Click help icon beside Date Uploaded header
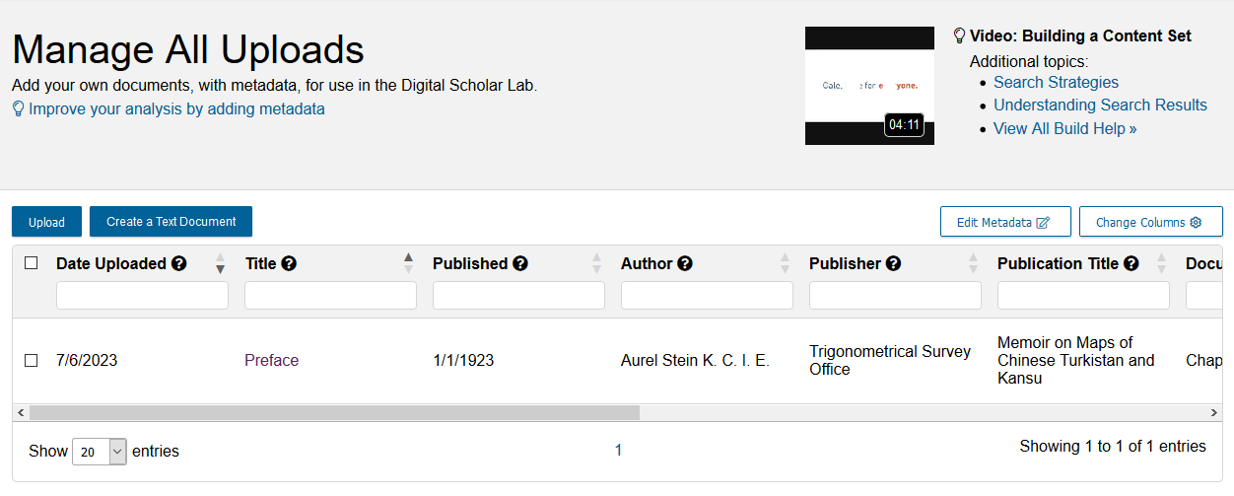 pos(179,264)
